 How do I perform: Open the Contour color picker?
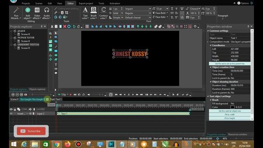coord(103,13)
